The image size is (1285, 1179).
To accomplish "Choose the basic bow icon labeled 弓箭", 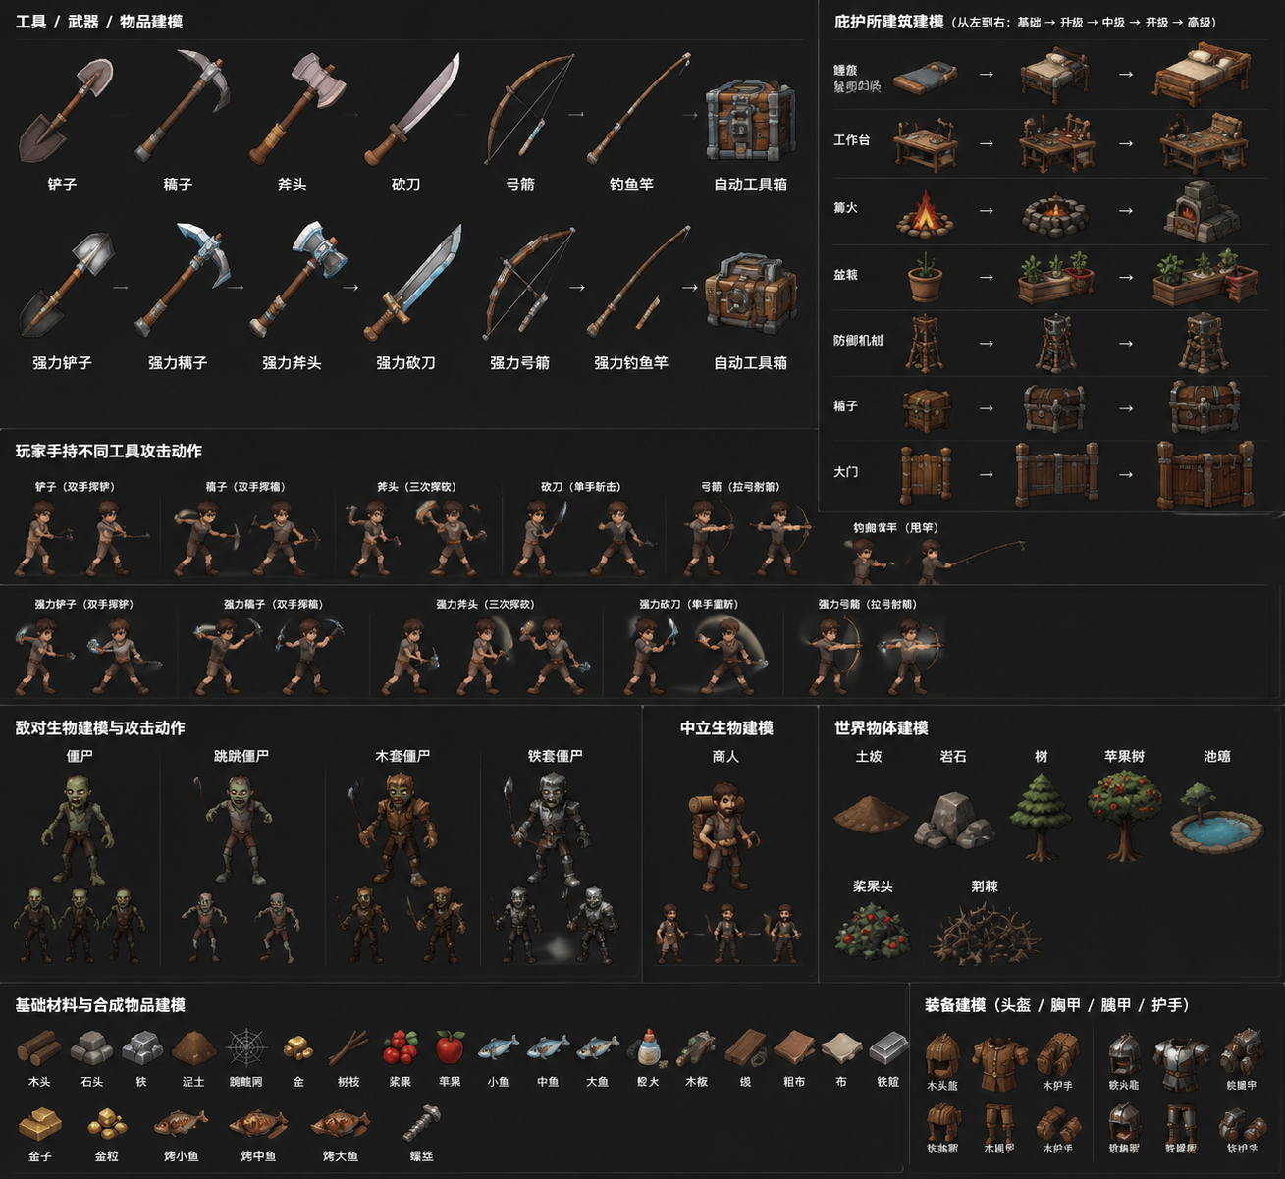I will [x=528, y=109].
